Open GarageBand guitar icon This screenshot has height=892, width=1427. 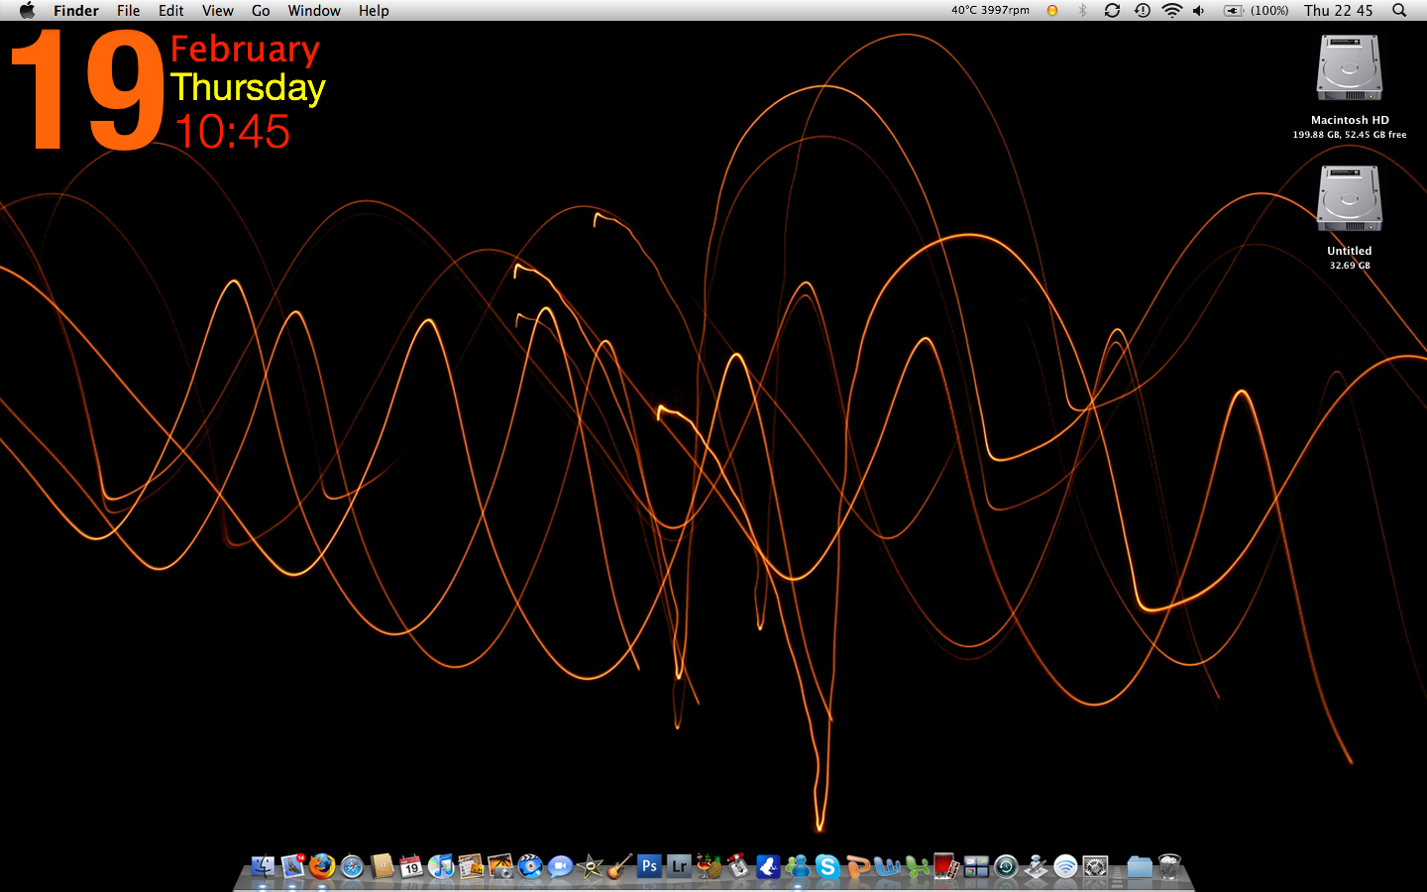tap(619, 867)
